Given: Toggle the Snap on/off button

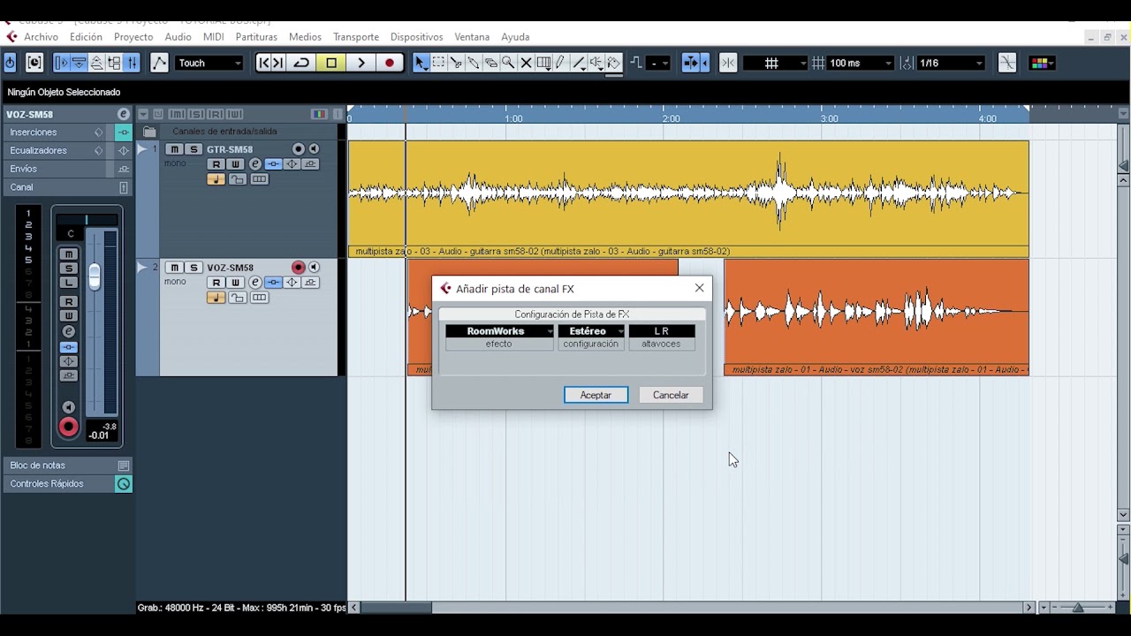Looking at the screenshot, I should tap(728, 63).
